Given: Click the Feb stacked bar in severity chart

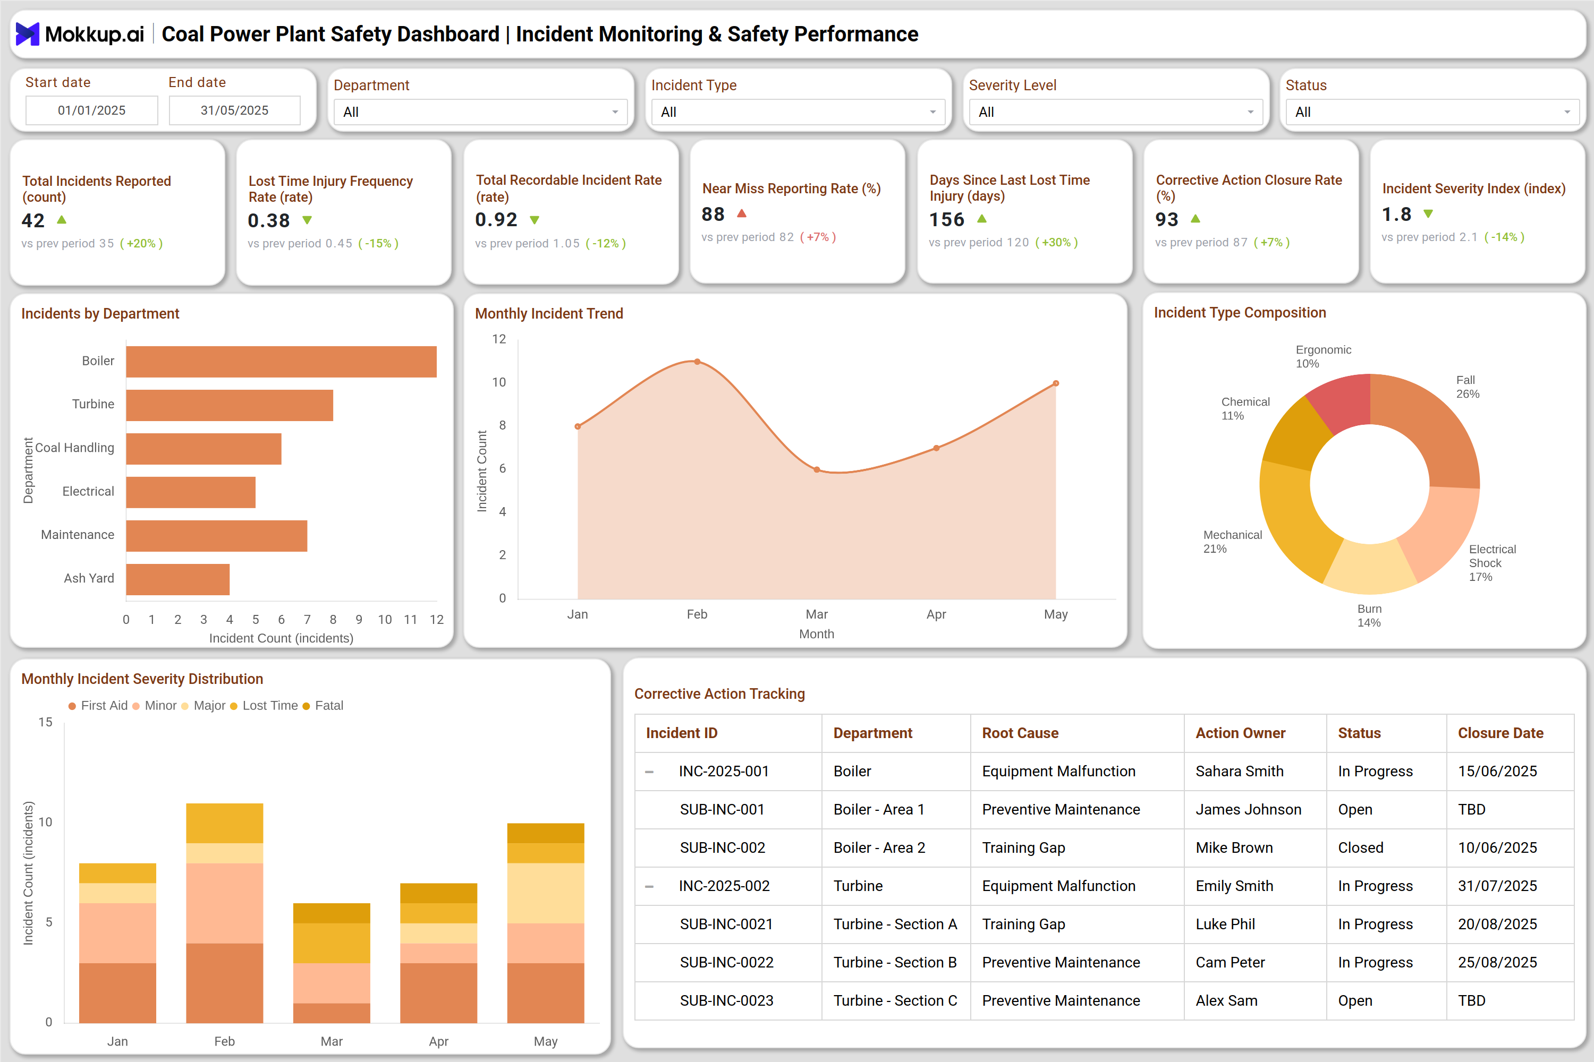Looking at the screenshot, I should click(224, 913).
